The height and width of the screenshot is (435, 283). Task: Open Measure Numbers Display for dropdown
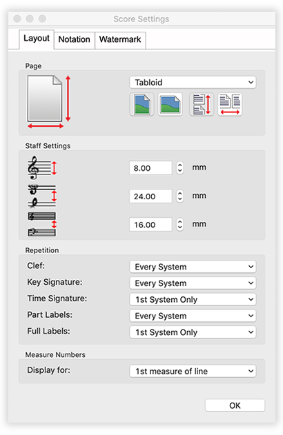(193, 371)
